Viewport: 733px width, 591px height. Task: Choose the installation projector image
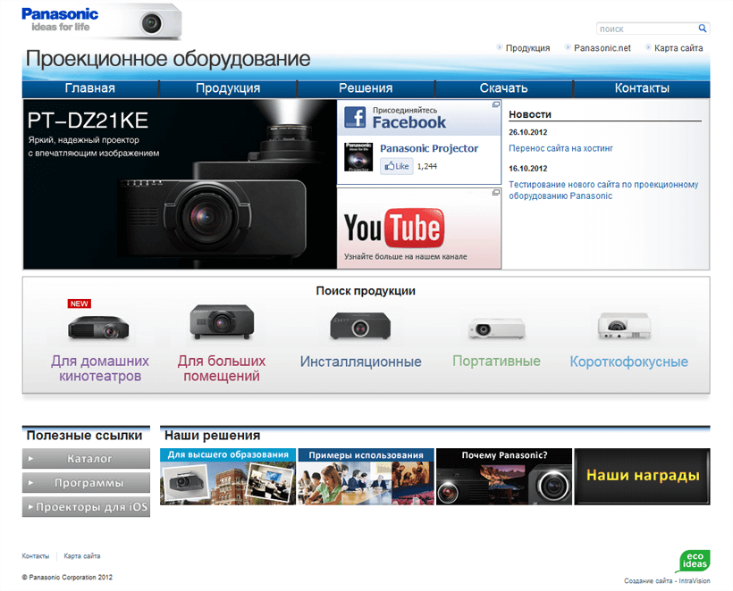pos(360,325)
